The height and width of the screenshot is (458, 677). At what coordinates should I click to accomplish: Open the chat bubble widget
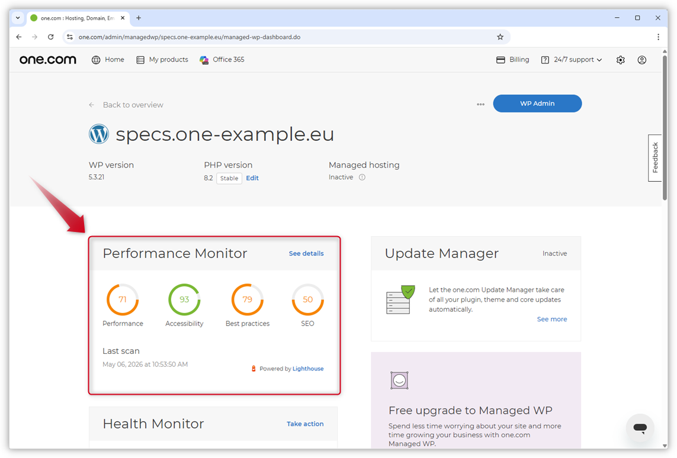point(640,428)
